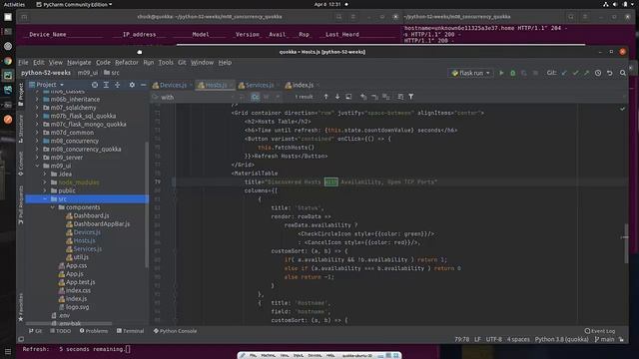The width and height of the screenshot is (639, 359).
Task: Open flask run configuration dropdown
Action: (x=470, y=73)
